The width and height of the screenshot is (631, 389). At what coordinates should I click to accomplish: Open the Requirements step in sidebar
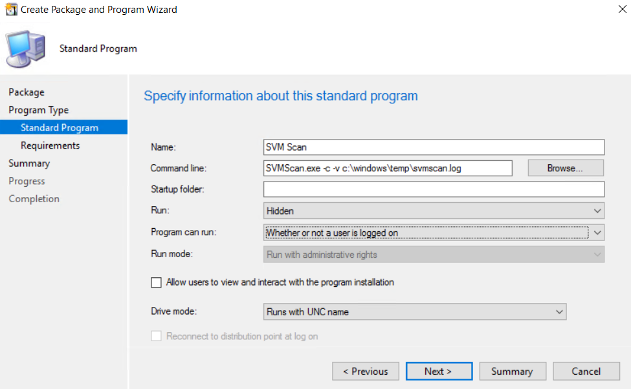[x=50, y=145]
